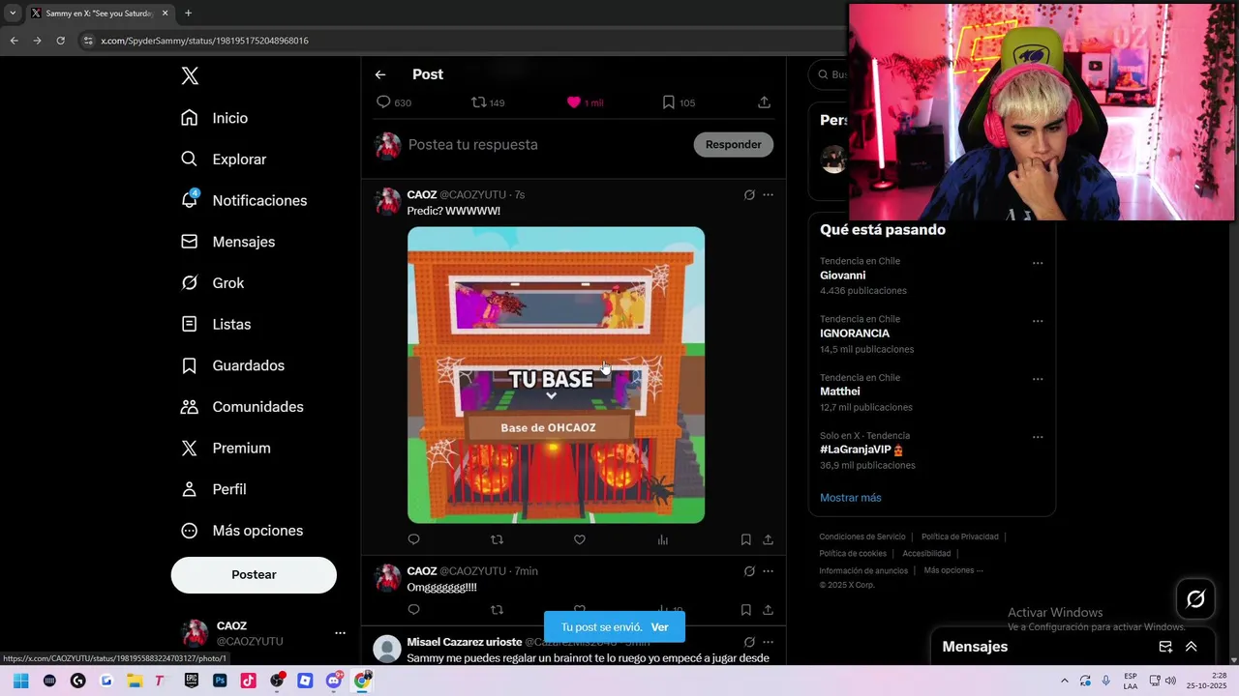1239x696 pixels.
Task: Go to Inicio in the sidebar
Action: (x=214, y=118)
